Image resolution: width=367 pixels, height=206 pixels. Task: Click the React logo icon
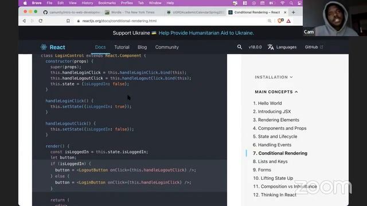(44, 47)
